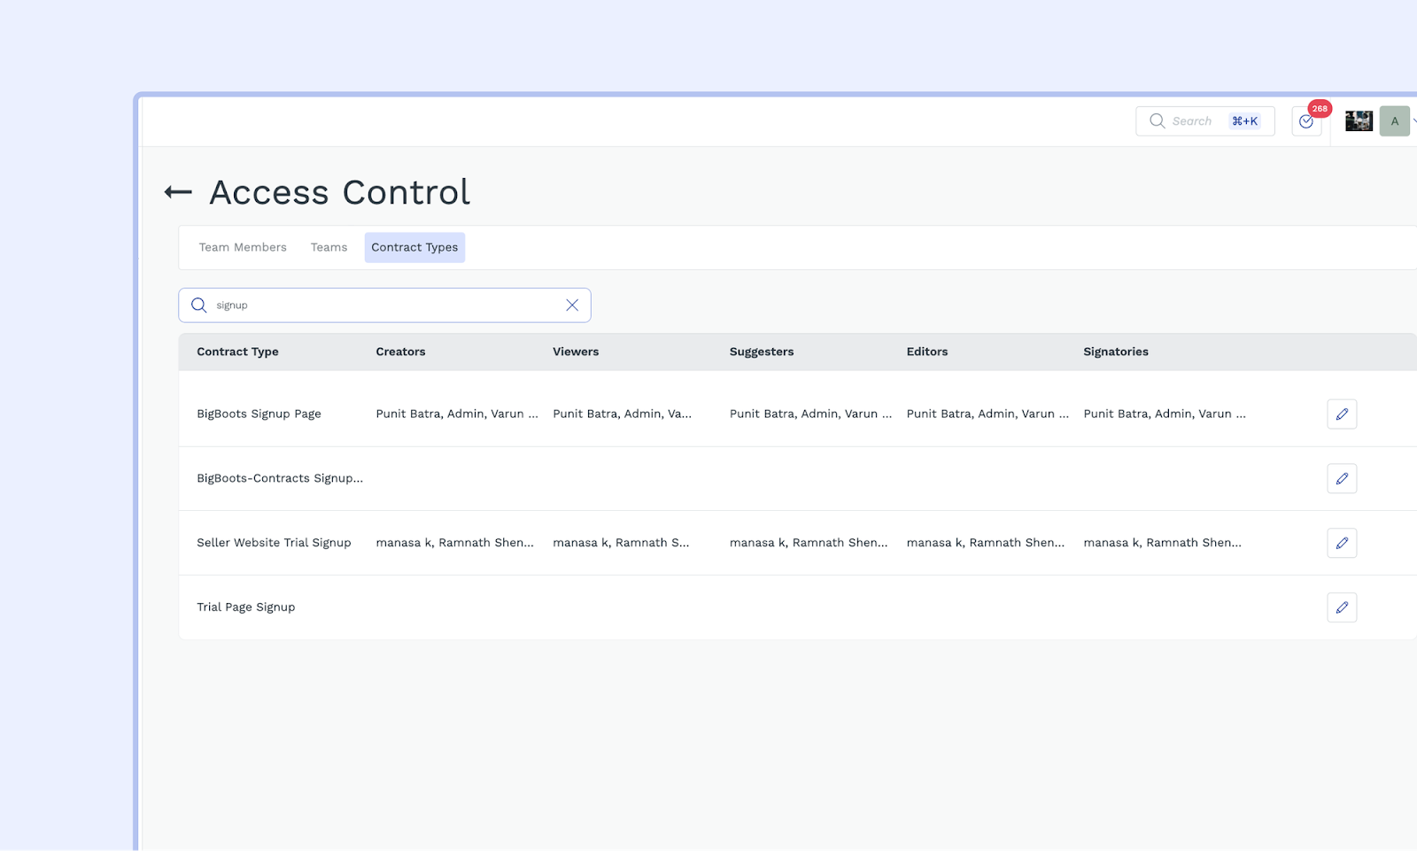The image size is (1417, 851).
Task: Clear the signup search with the X icon
Action: tap(572, 306)
